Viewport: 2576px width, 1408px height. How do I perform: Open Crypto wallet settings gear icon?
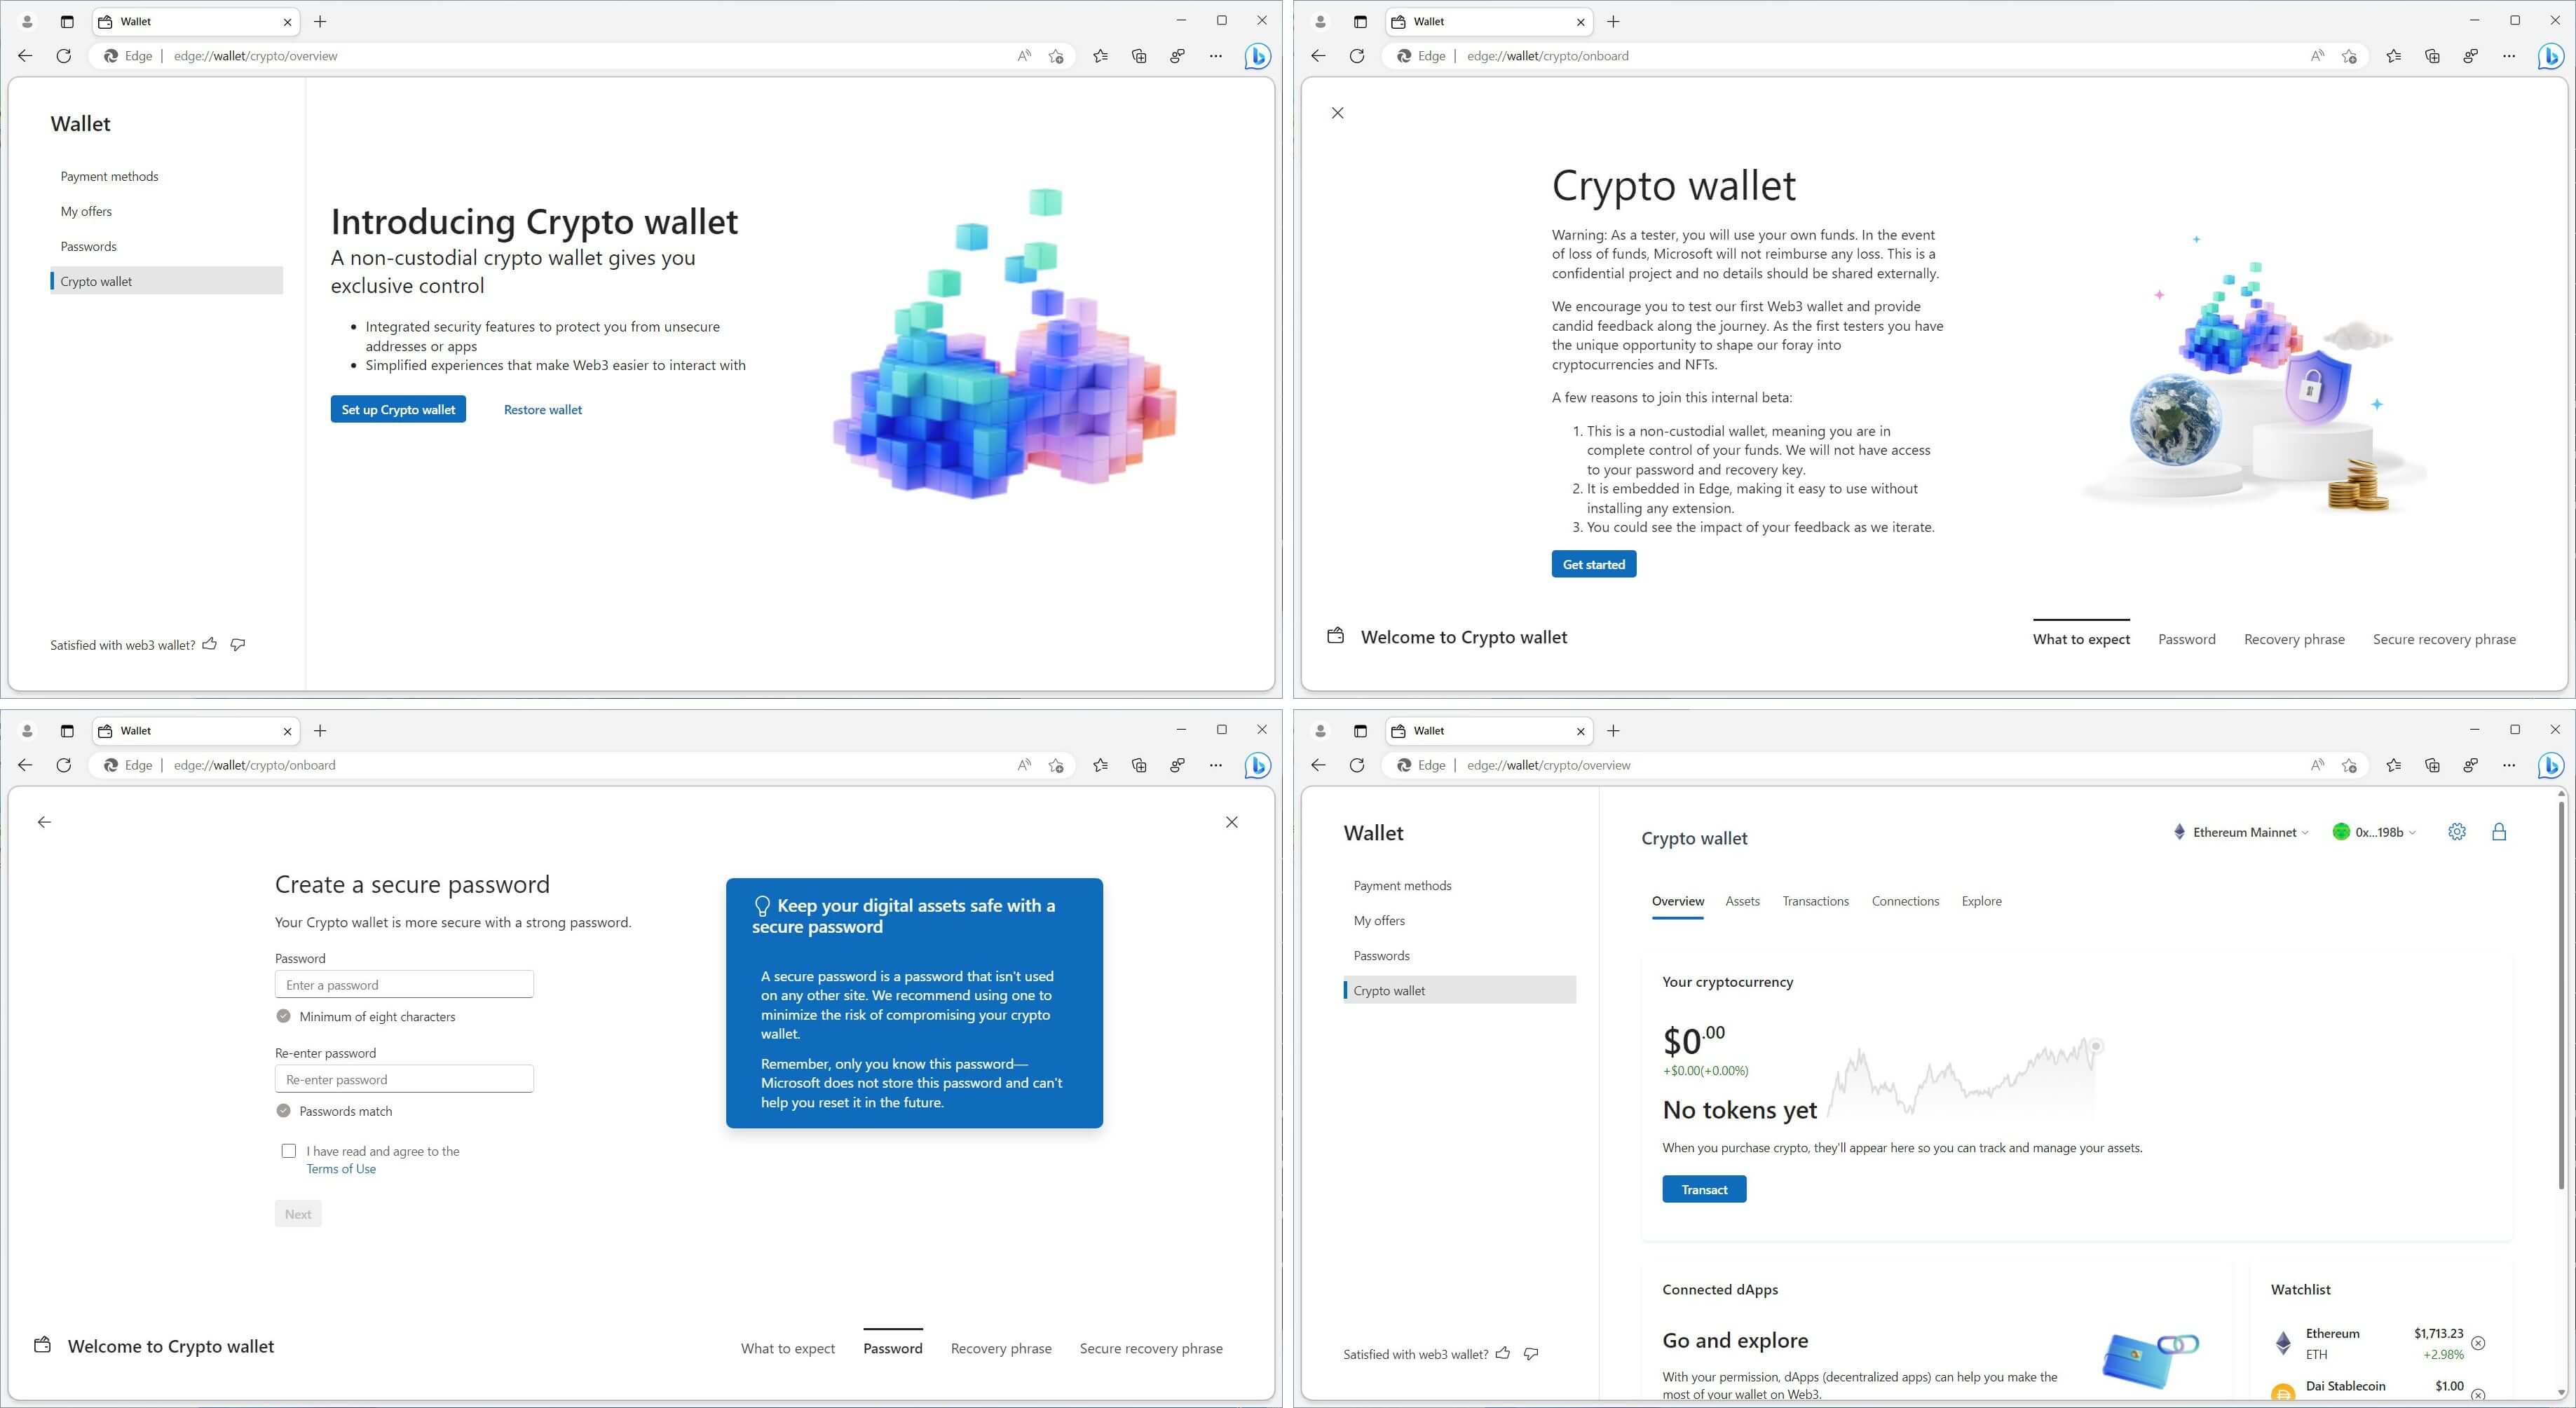pos(2457,832)
